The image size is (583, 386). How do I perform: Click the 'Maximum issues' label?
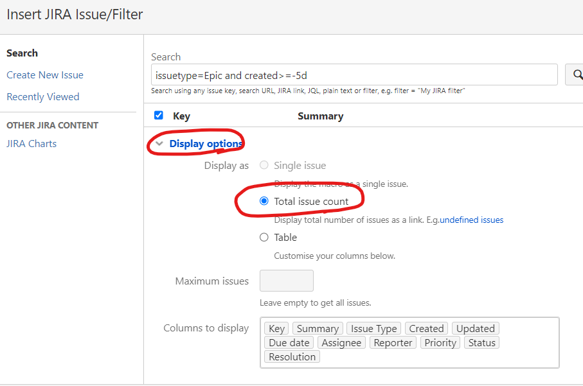pos(212,281)
